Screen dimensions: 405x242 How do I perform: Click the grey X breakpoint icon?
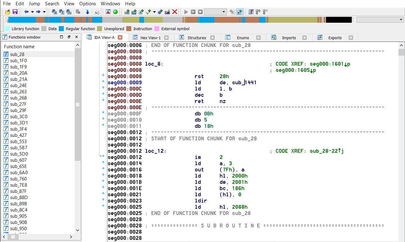click(265, 12)
